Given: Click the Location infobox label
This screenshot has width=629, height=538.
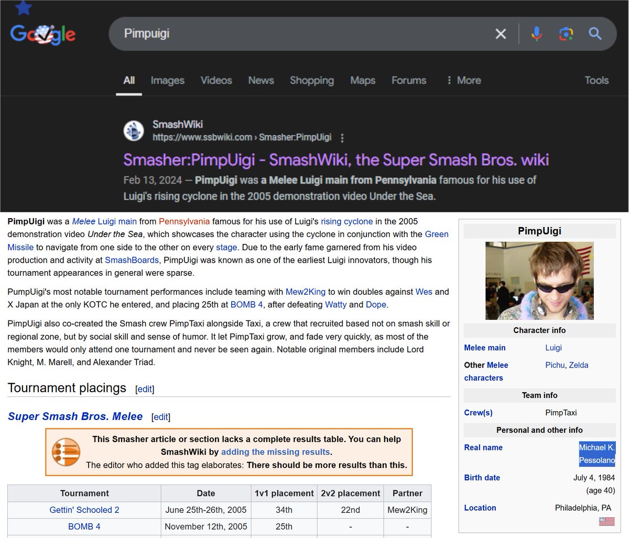Looking at the screenshot, I should (x=480, y=508).
